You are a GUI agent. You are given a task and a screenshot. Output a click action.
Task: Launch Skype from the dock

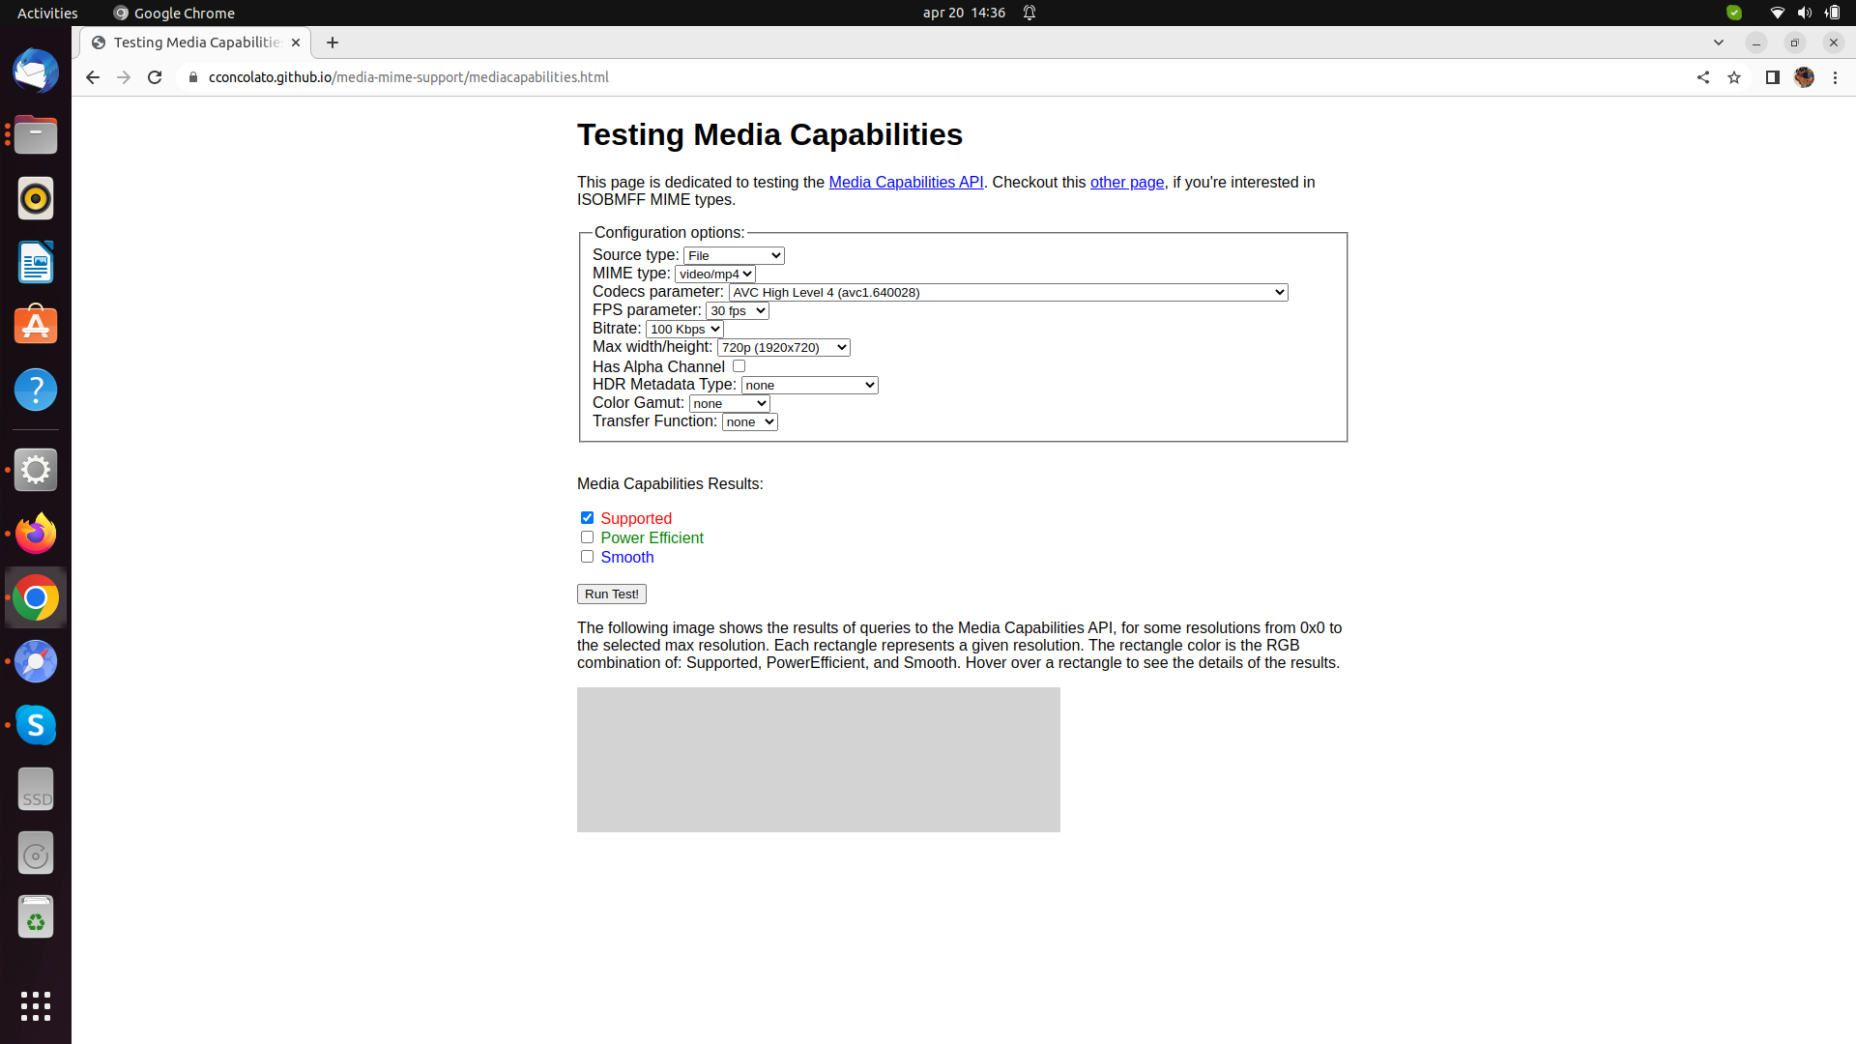(35, 725)
